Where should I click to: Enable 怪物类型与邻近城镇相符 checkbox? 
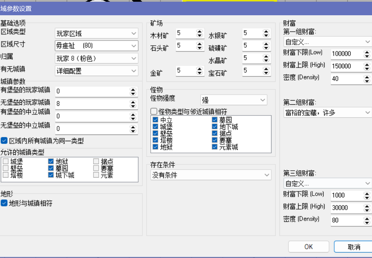click(154, 112)
